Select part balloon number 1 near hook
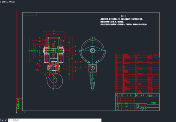176x122 pixels. coord(40,86)
